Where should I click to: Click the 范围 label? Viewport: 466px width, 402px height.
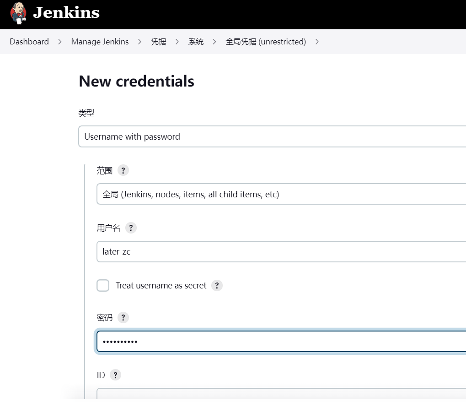[105, 170]
